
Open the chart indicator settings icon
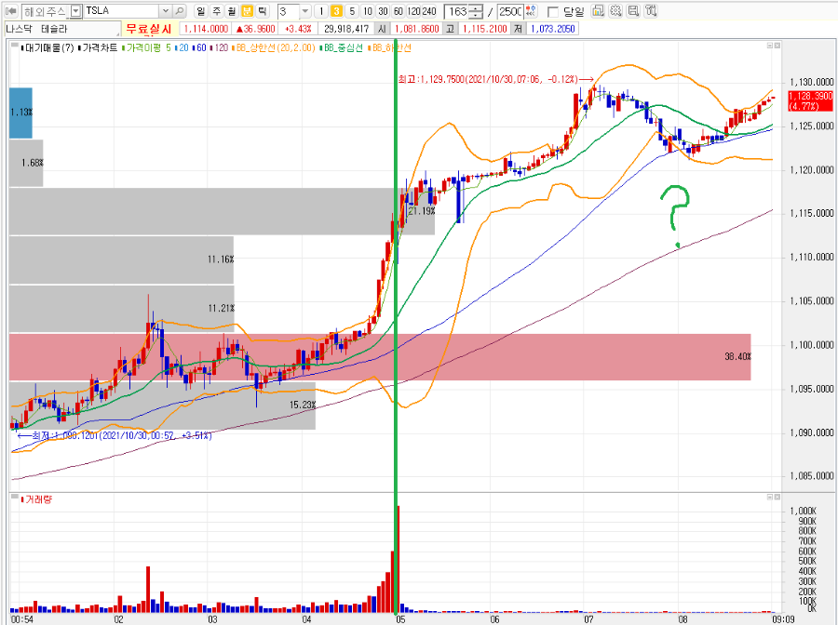click(598, 10)
